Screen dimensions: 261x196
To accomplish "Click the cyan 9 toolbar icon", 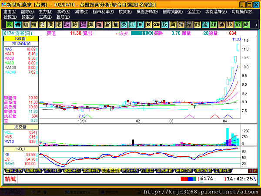I will (x=140, y=25).
